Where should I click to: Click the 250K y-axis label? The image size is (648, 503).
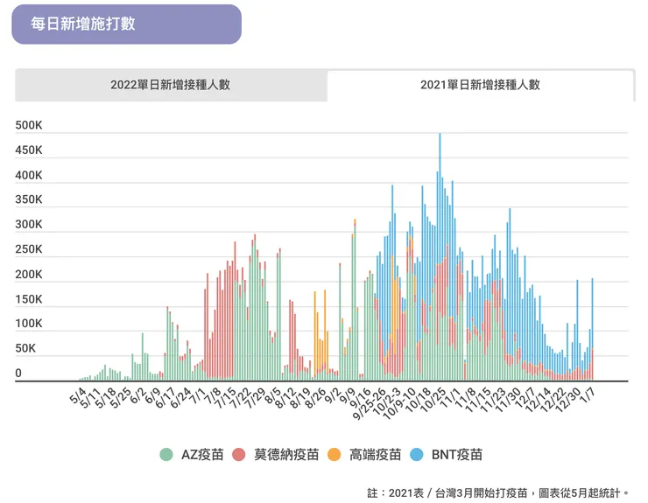coord(29,249)
